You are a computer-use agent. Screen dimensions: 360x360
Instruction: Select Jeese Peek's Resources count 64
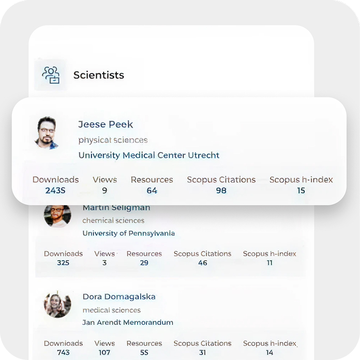click(152, 191)
